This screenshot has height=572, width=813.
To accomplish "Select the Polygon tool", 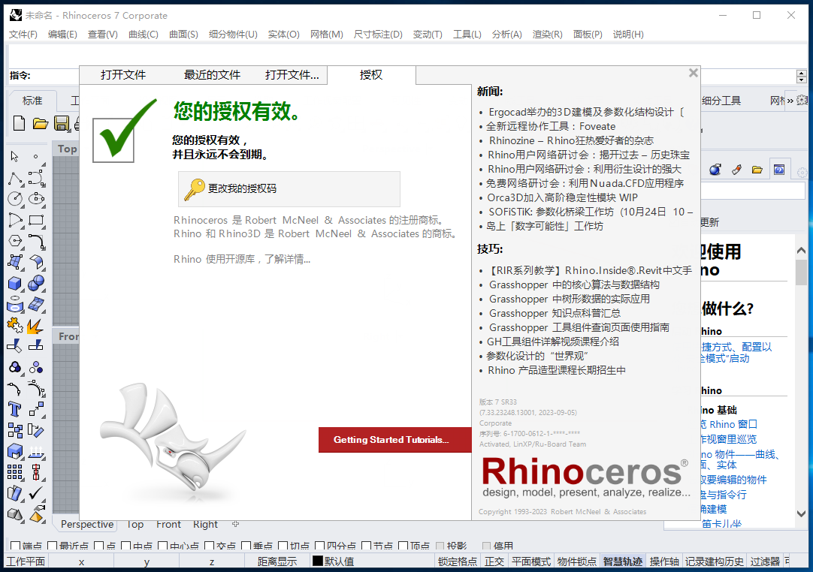I will [x=15, y=242].
